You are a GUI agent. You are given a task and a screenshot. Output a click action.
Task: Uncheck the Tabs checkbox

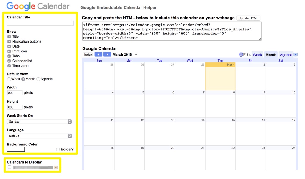(9, 56)
